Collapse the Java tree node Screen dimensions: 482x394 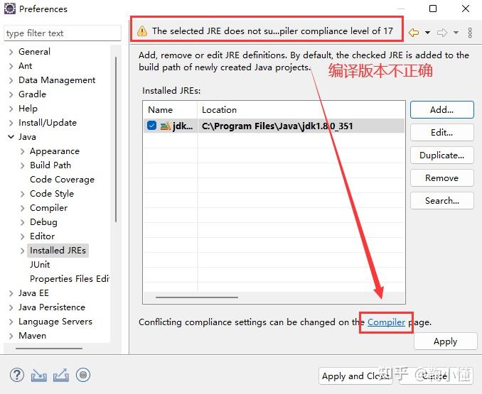pos(11,137)
